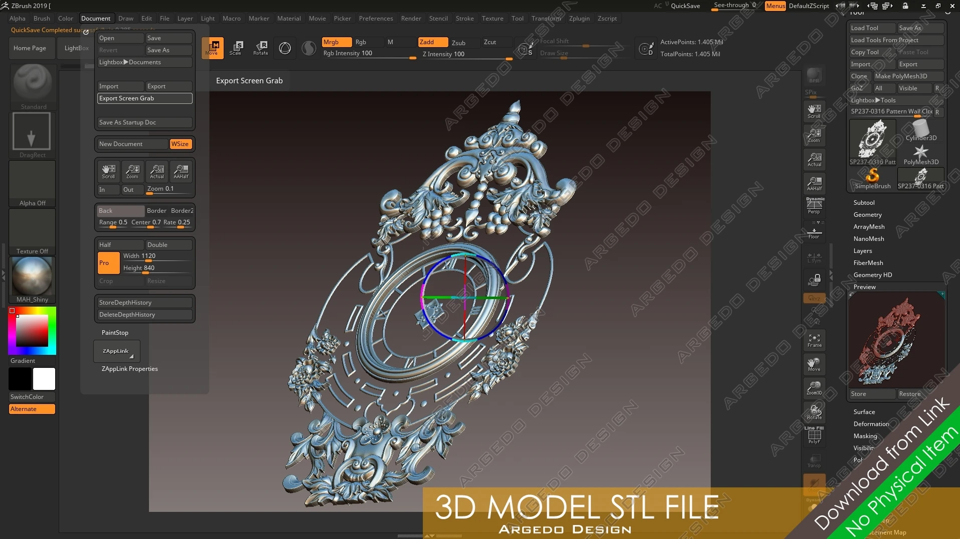This screenshot has width=960, height=539.
Task: Click the Export Screen Grab button
Action: point(144,98)
